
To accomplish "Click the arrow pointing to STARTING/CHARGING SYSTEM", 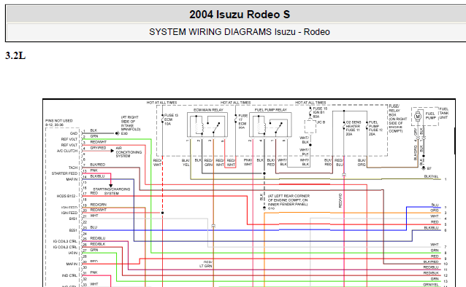I will point(110,186).
